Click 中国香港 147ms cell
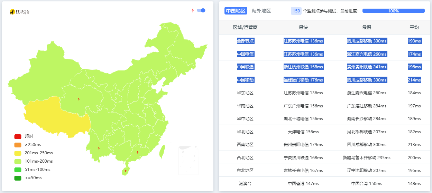Viewport: 432px width, 193px height. (303, 183)
